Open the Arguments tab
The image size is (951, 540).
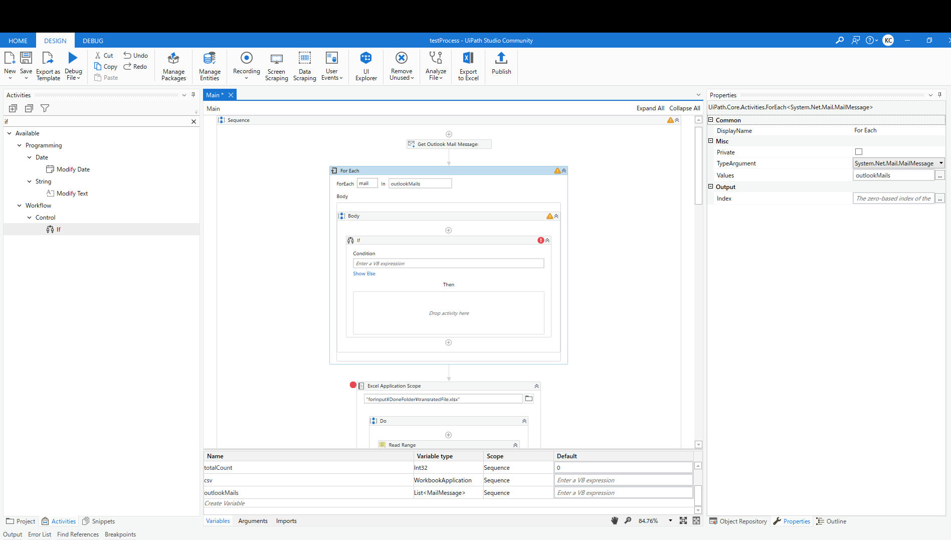(x=253, y=521)
